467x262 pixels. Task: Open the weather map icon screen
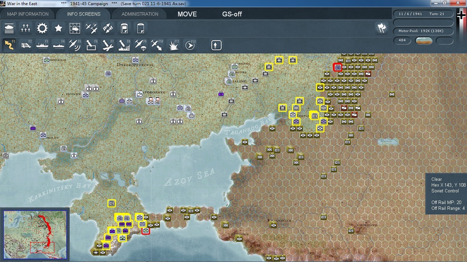tap(75, 28)
